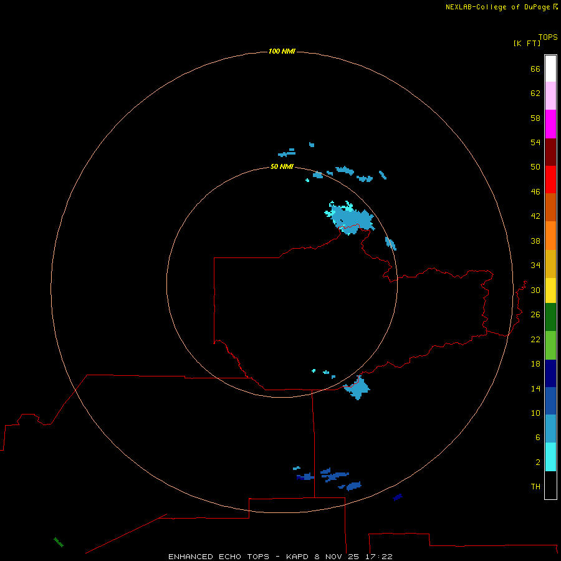Screen dimensions: 561x561
Task: Click the navy 22 kft legend swatch
Action: 550,373
